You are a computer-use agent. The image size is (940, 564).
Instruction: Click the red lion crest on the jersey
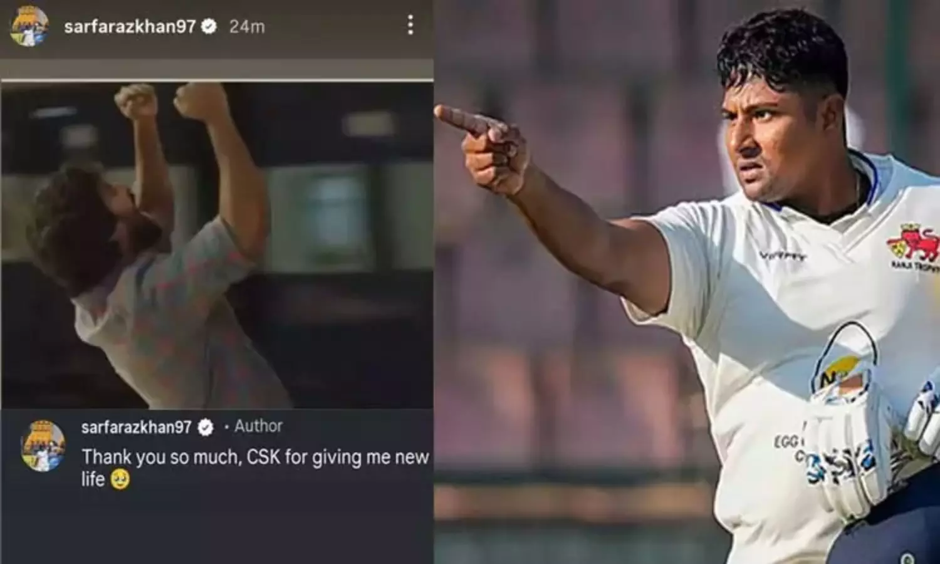coord(913,244)
